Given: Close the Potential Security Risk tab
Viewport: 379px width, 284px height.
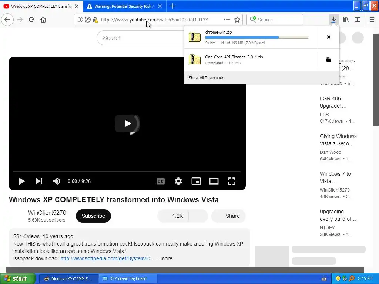Looking at the screenshot, I should pos(160,6).
